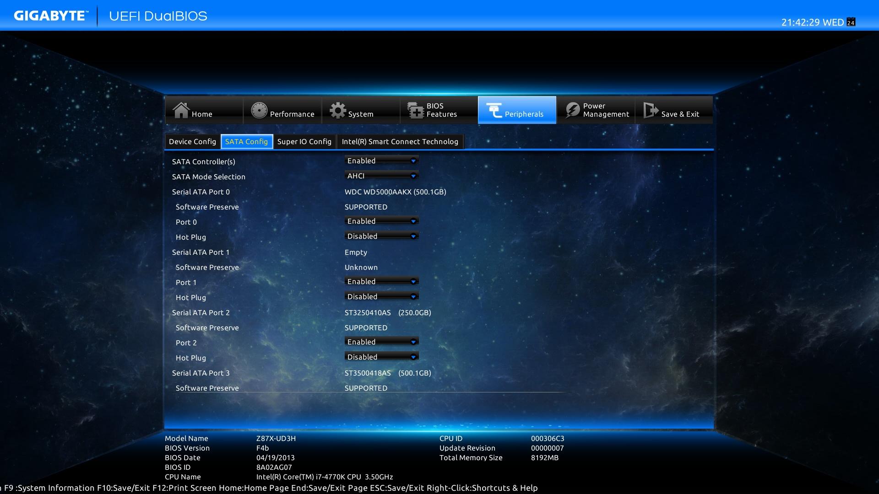Click the Port 0 setting label
The image size is (879, 494).
[186, 222]
